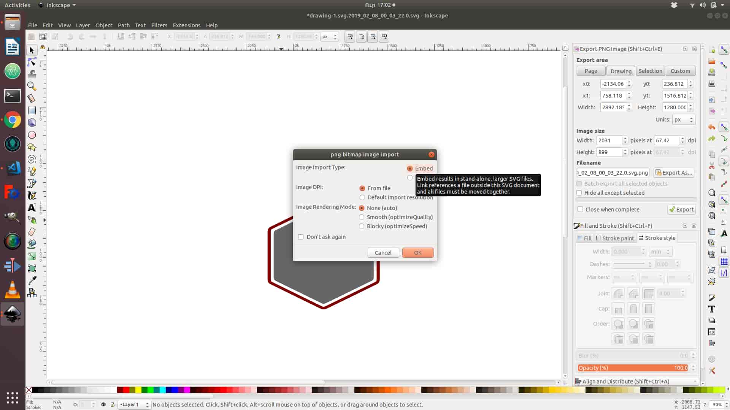Click the Export As... button
730x410 pixels.
pos(674,173)
